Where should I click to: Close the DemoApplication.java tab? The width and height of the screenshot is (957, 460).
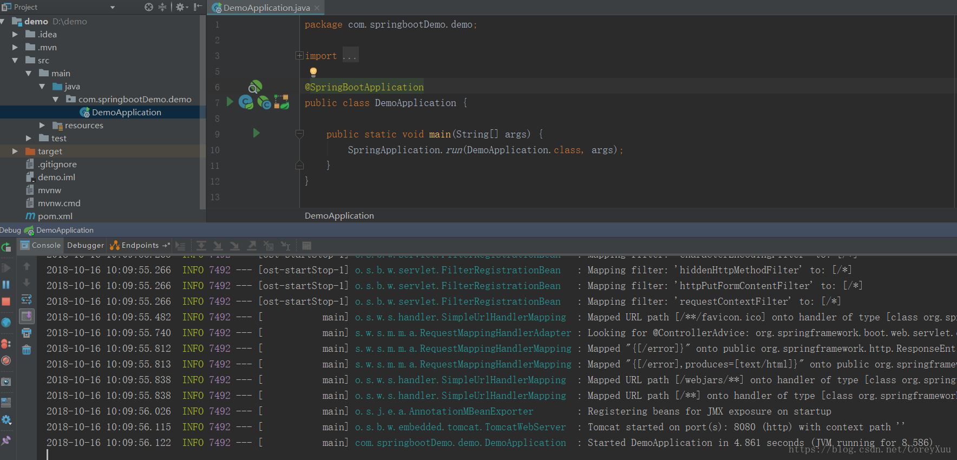tap(317, 8)
